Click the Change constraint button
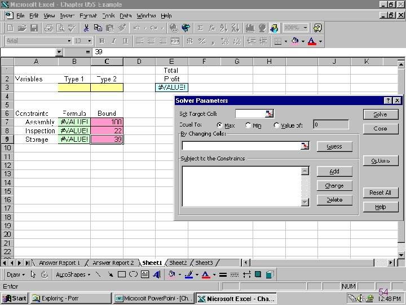 tap(334, 186)
